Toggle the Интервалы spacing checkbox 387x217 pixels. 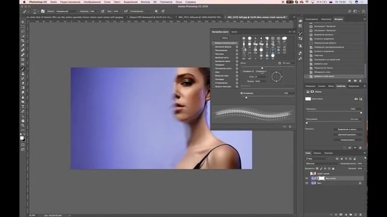point(241,93)
